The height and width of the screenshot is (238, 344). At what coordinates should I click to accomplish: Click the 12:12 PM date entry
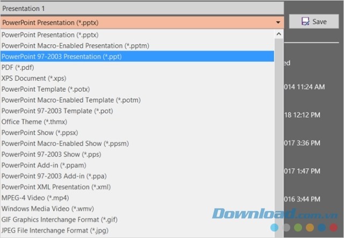tap(302, 115)
